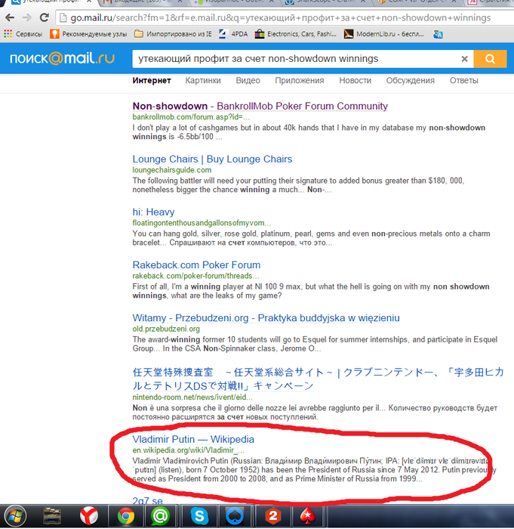Open the orange hexagon 2 taskbar icon
This screenshot has width=514, height=529.
(273, 516)
